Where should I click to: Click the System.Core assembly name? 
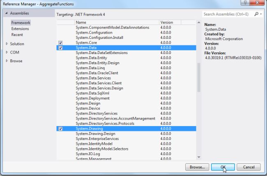pyautogui.click(x=86, y=43)
